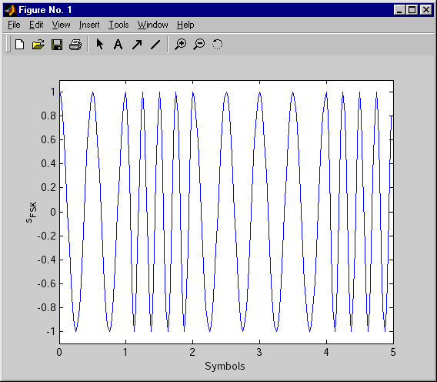Click the New Figure toolbar icon
437x382 pixels.
click(x=19, y=45)
